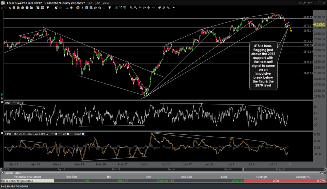The image size is (327, 189).
Task: Click the trendline drawing tool icon
Action: [x=120, y=8]
